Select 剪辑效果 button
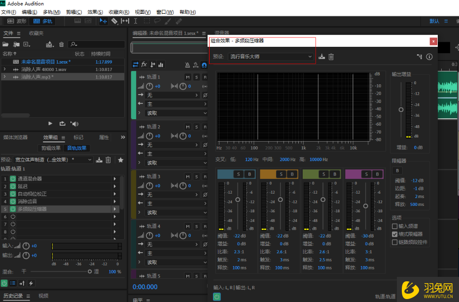459x302 pixels. tap(51, 148)
